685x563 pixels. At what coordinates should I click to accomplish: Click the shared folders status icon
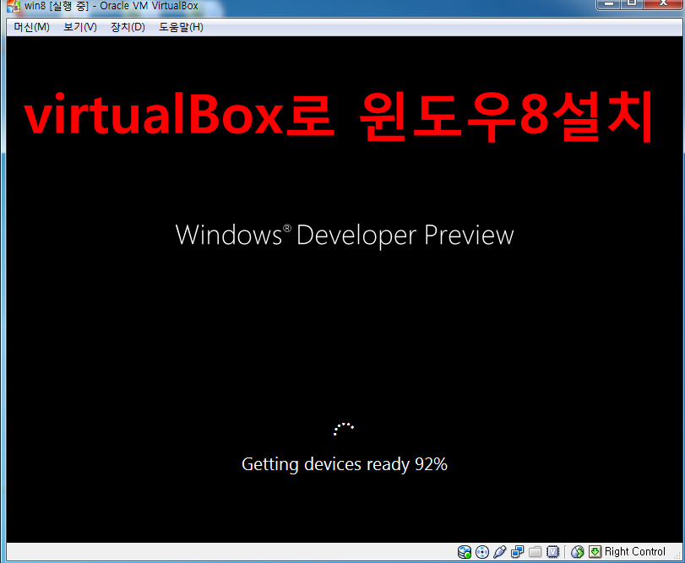[535, 552]
